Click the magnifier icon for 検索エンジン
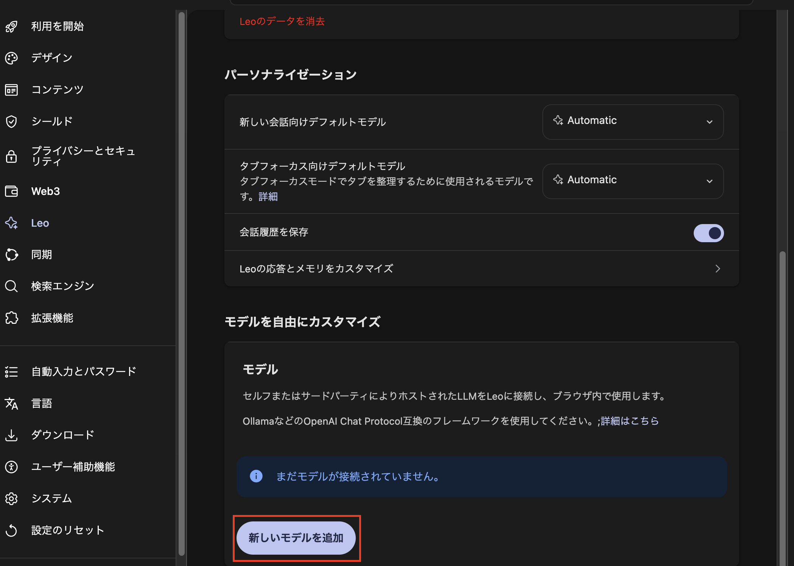Screen dimensions: 794x566 coord(11,286)
